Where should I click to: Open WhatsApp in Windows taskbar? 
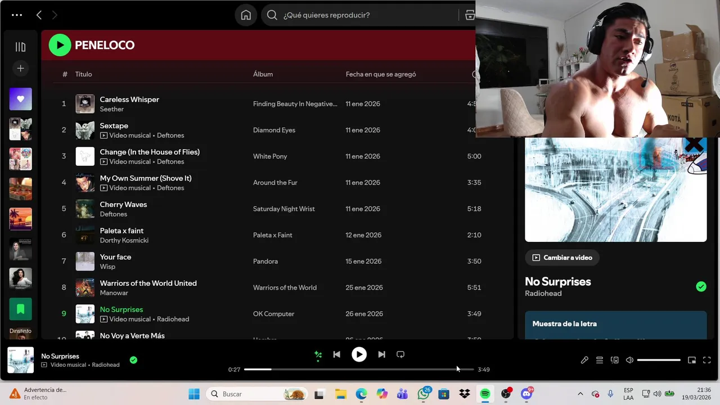coord(424,394)
